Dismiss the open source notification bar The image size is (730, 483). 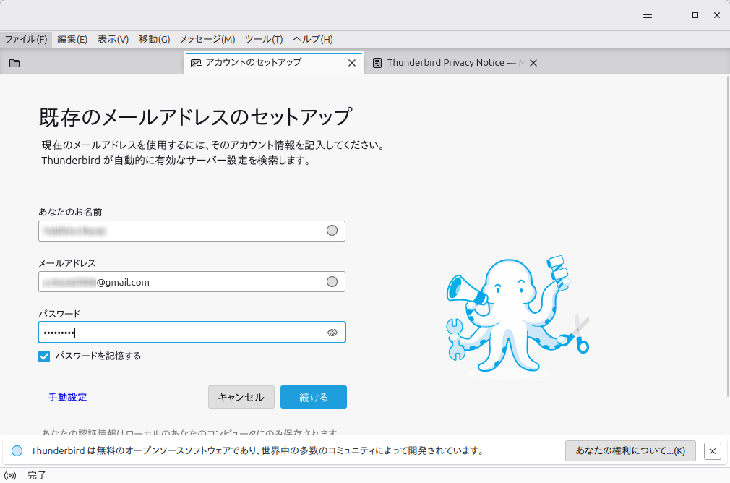[x=712, y=450]
